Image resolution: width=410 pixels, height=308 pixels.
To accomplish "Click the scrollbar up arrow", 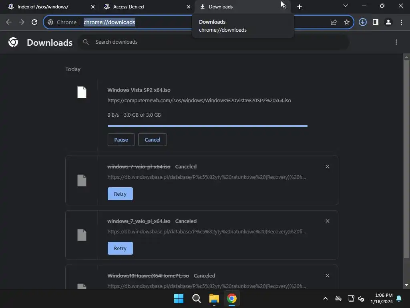I will [x=406, y=57].
